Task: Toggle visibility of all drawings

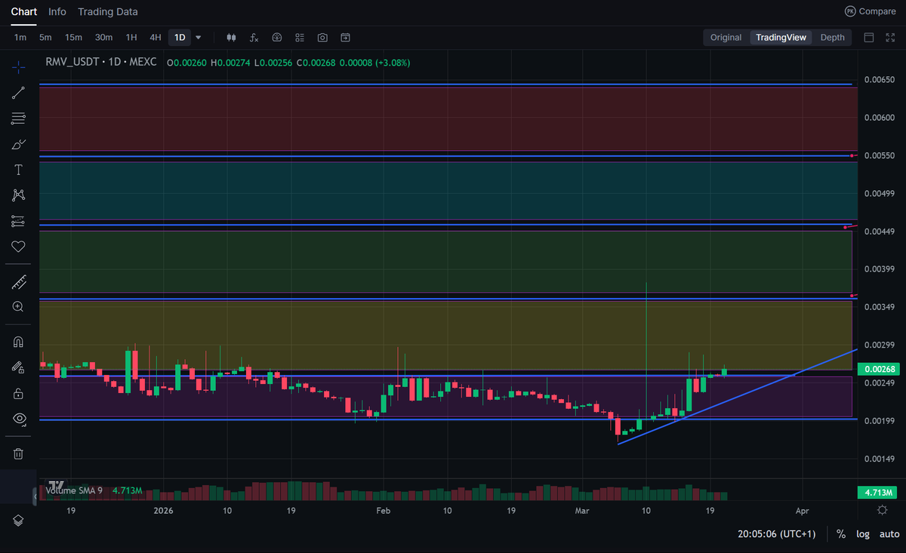Action: click(x=17, y=419)
